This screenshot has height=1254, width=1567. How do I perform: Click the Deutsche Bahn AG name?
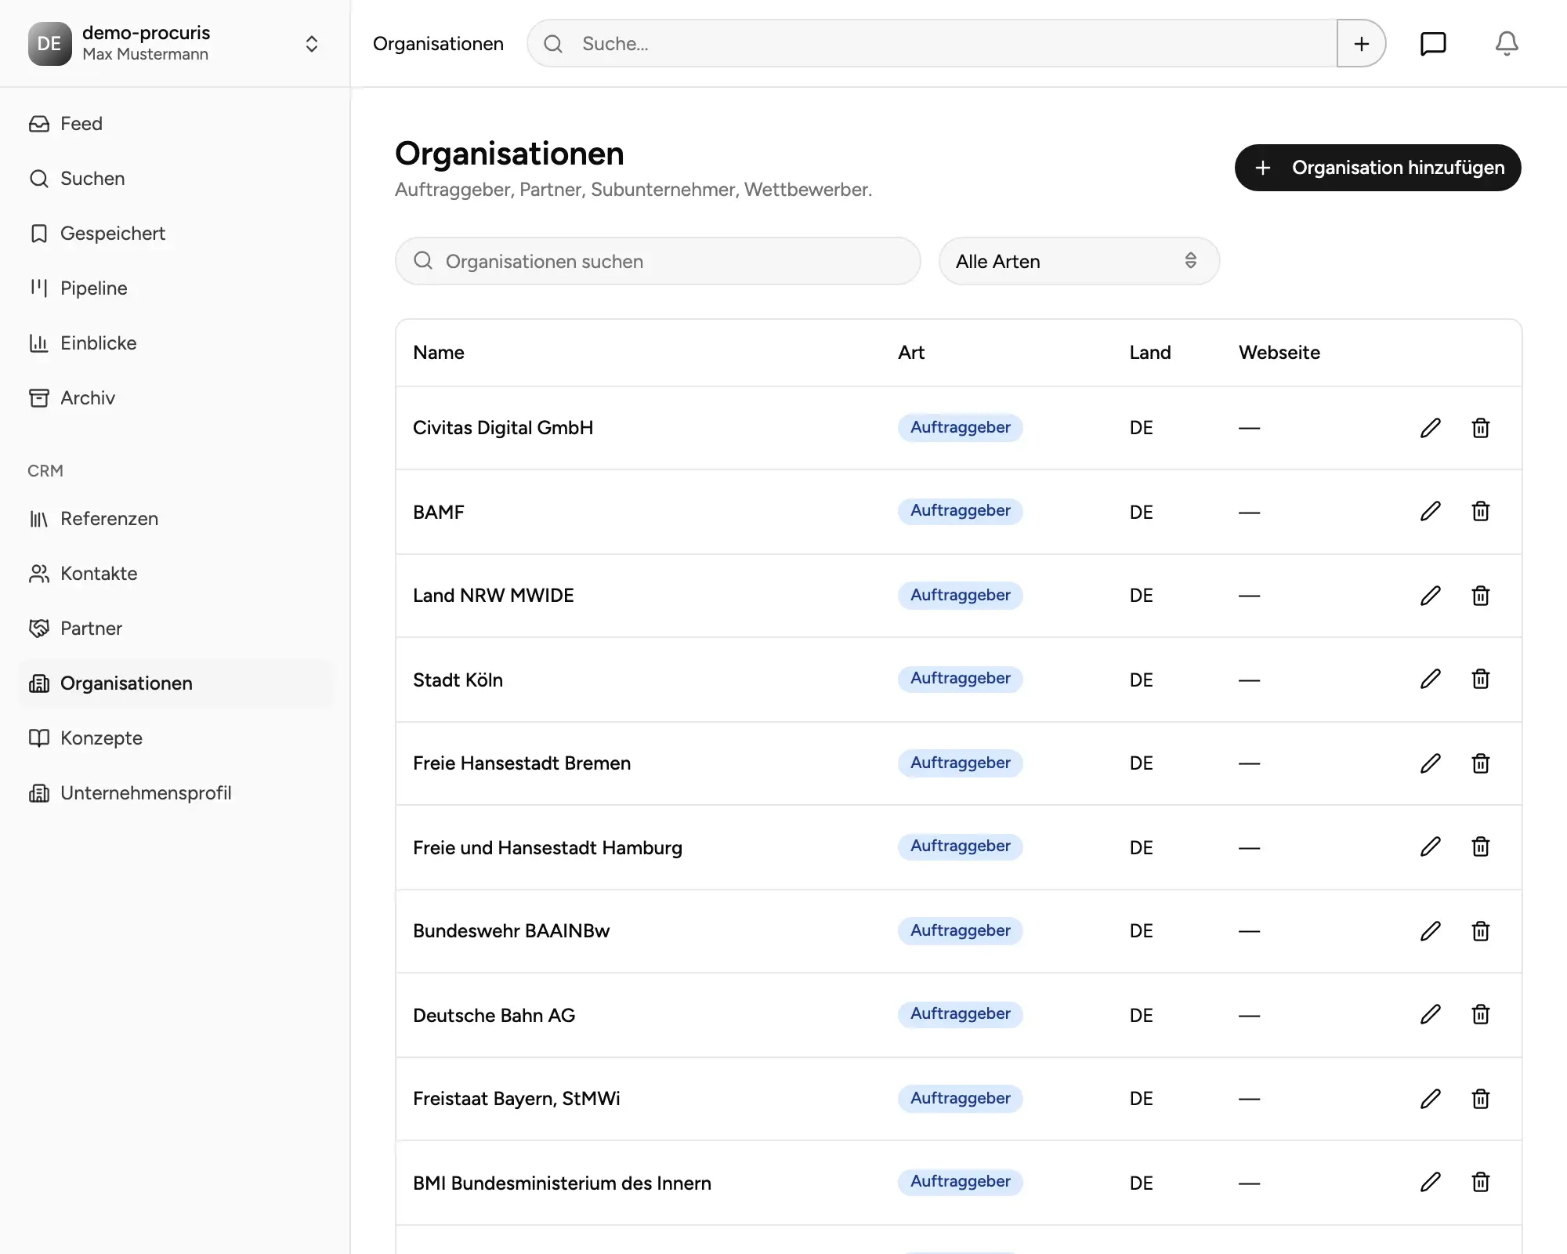click(x=494, y=1015)
